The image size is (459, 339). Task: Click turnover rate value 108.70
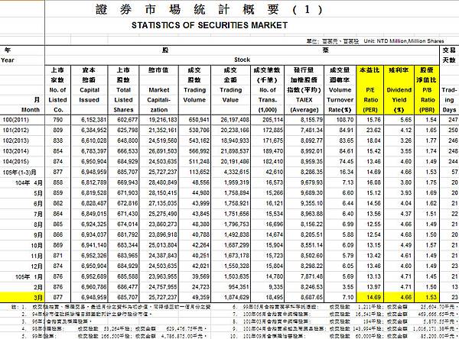[347, 120]
